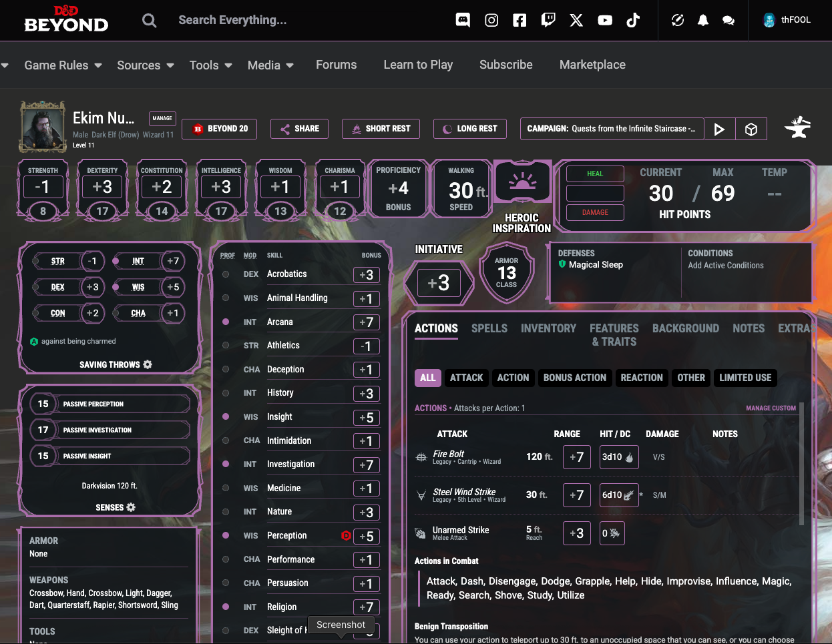
Task: Click the search magnifier icon
Action: 150,21
